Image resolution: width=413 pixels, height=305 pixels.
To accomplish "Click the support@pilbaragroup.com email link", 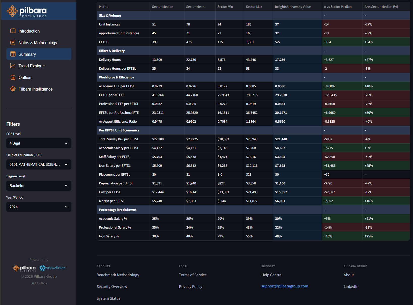I will [x=285, y=286].
